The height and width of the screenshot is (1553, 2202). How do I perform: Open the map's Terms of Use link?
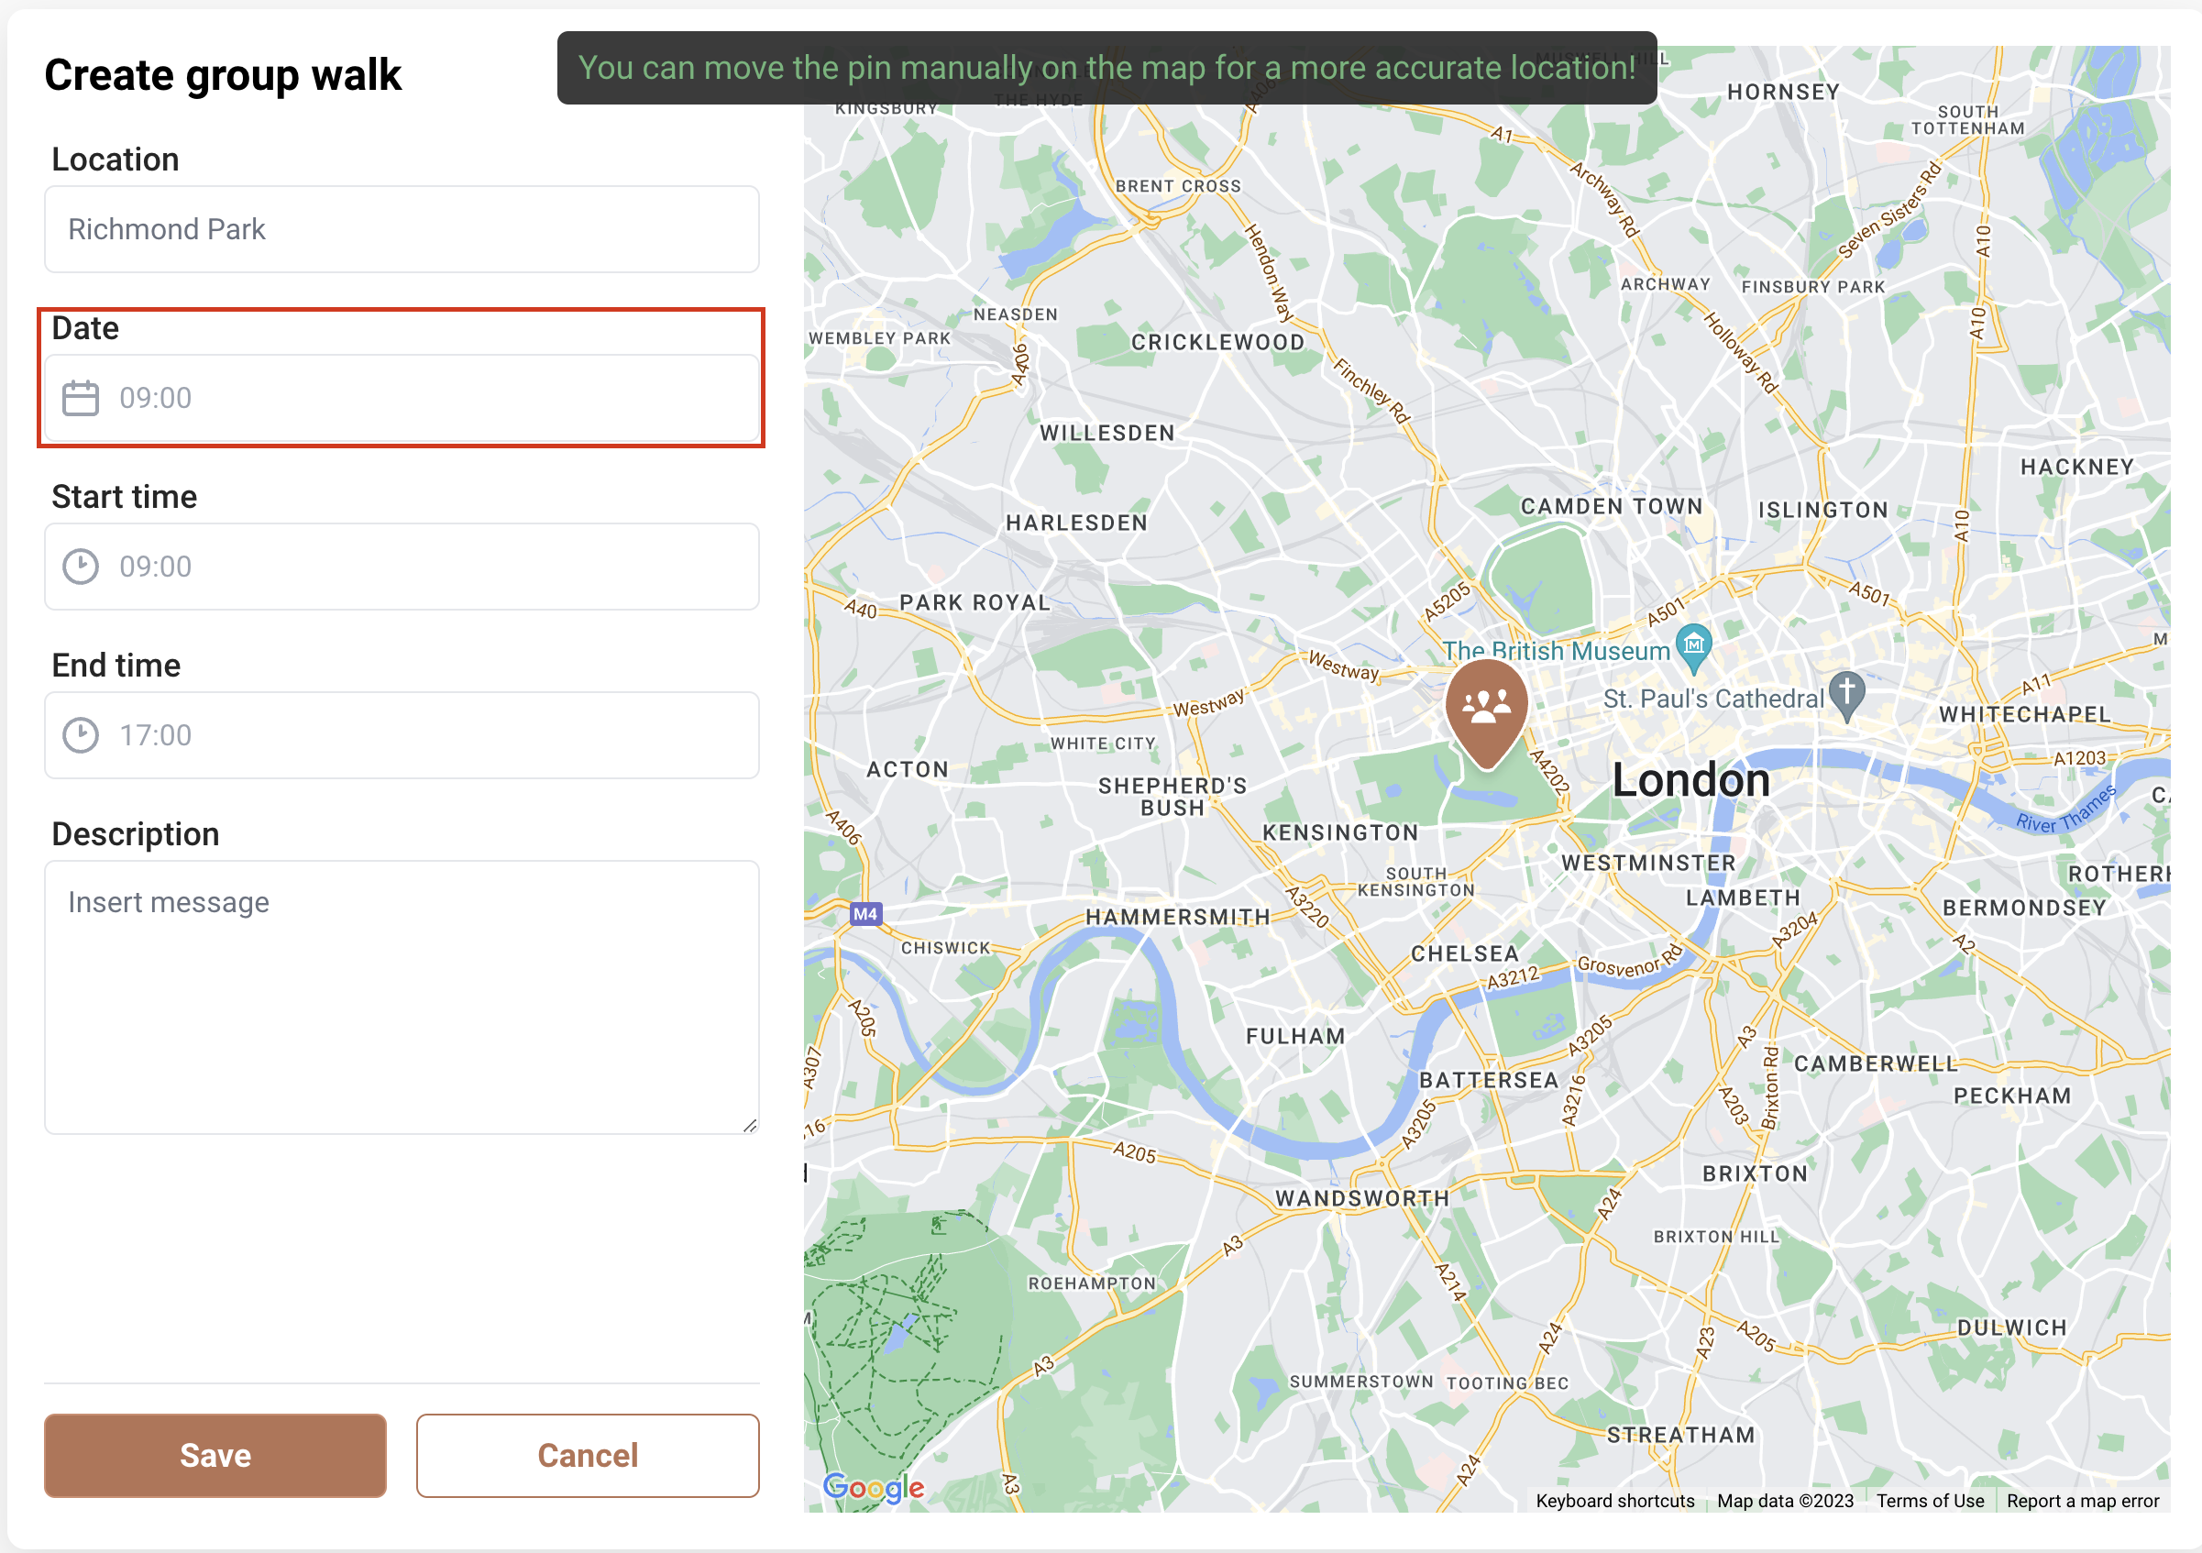pyautogui.click(x=1930, y=1501)
